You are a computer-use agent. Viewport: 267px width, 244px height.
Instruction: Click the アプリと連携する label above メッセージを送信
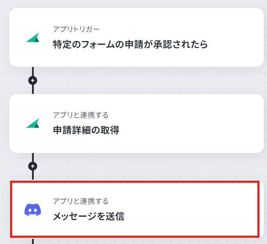pyautogui.click(x=81, y=201)
